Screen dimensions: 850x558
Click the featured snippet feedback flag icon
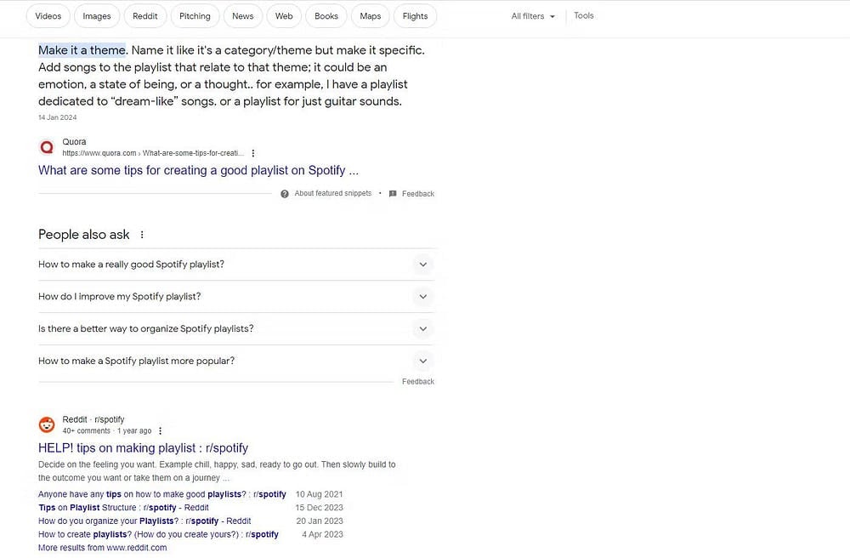tap(393, 194)
